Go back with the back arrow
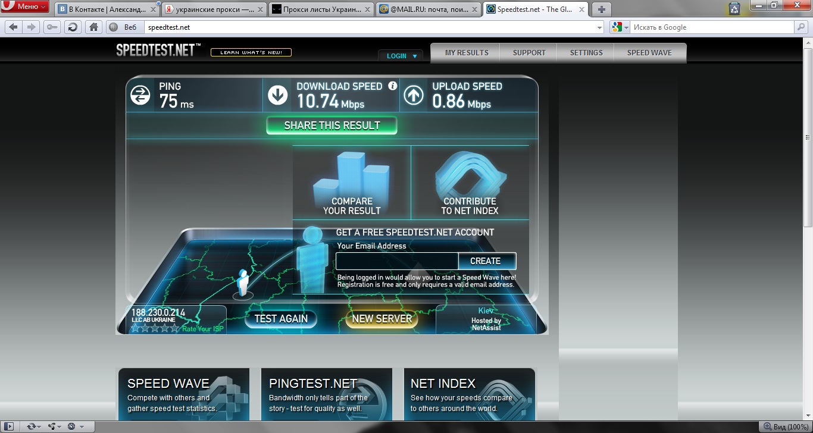Viewport: 813px width, 433px height. pyautogui.click(x=13, y=27)
